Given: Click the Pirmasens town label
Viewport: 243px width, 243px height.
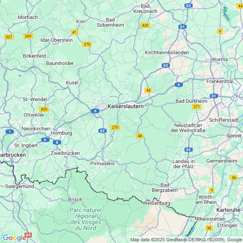Looking at the screenshot, I should point(102,163).
